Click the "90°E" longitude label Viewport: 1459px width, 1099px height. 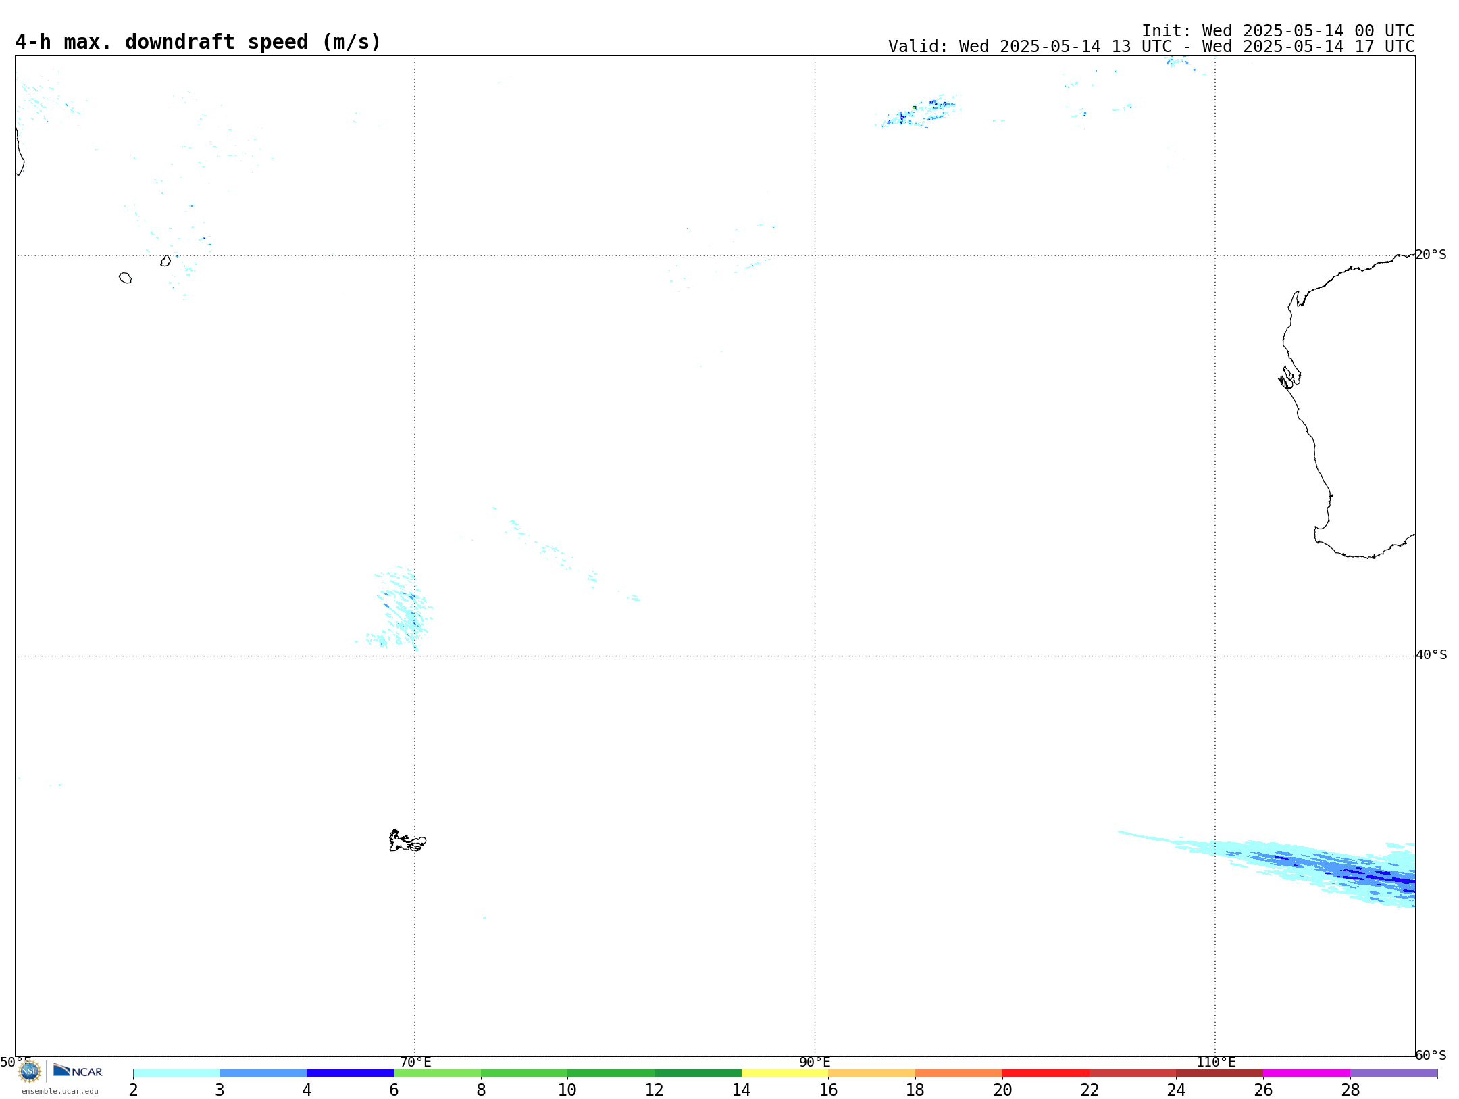815,1062
